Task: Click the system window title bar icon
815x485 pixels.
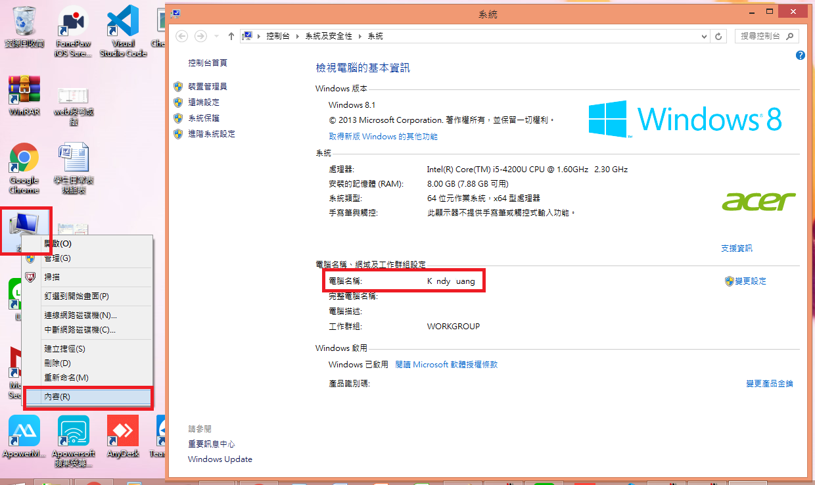Action: click(176, 12)
